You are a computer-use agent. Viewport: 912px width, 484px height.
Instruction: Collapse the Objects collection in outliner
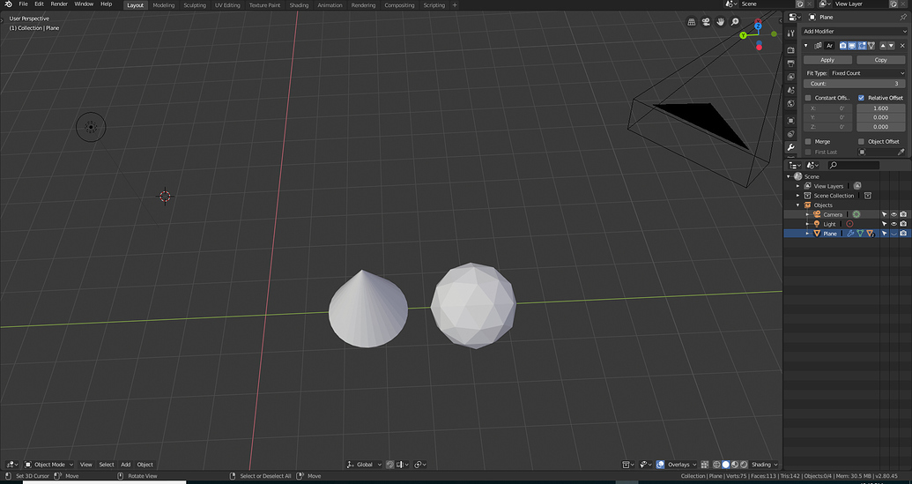pos(798,205)
